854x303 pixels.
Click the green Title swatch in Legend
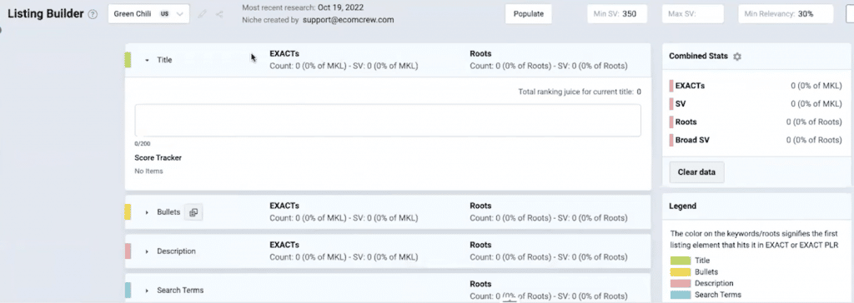(681, 261)
